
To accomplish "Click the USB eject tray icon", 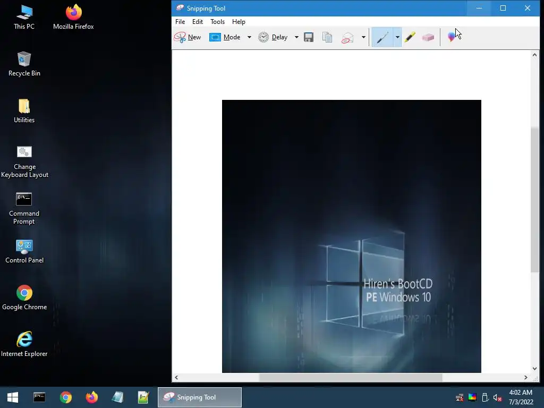I will coord(485,397).
